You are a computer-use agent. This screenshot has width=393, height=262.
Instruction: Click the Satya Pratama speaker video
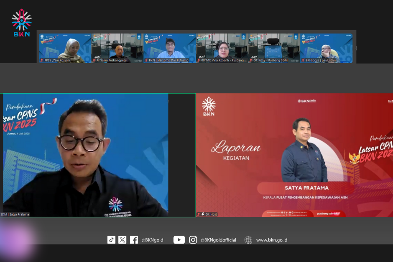click(x=98, y=155)
